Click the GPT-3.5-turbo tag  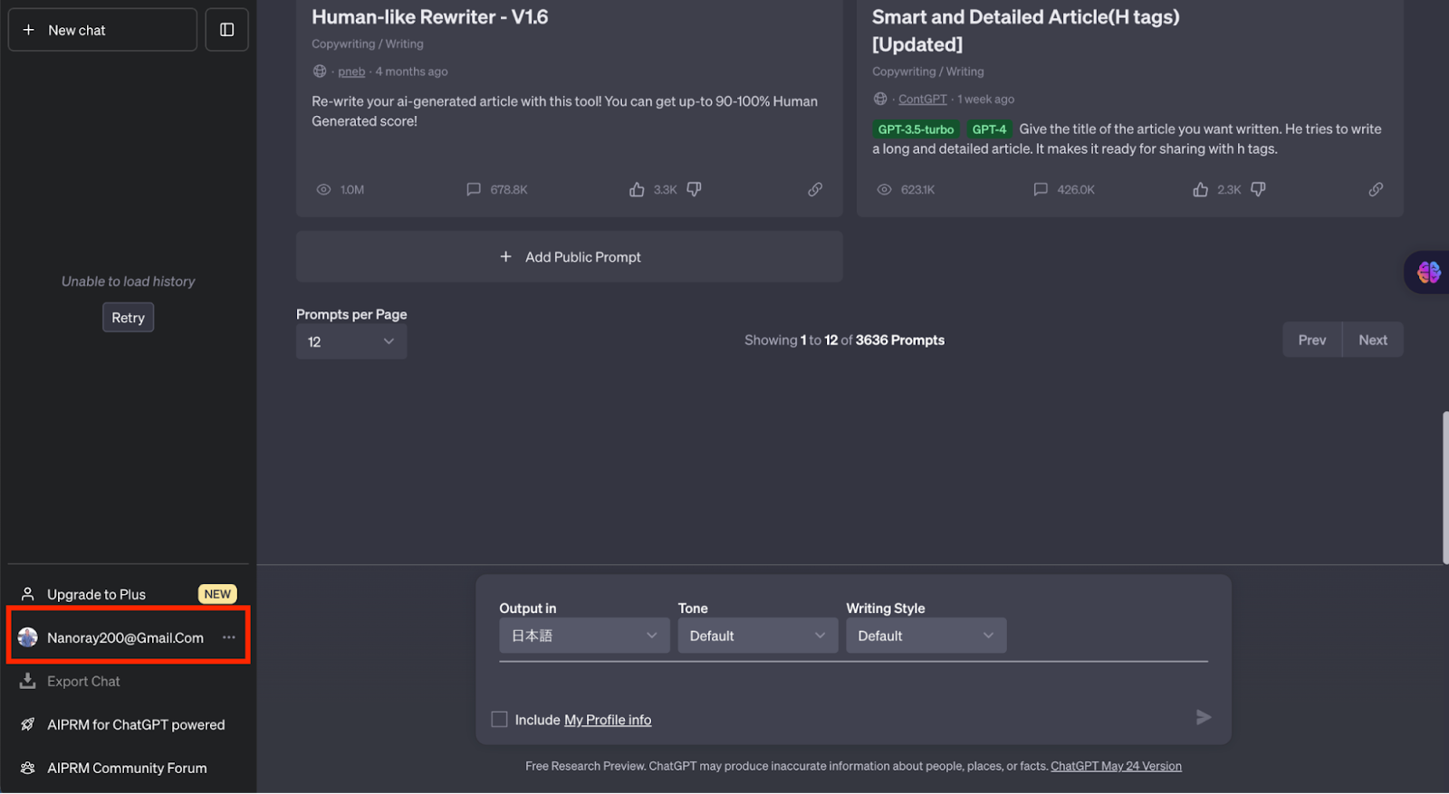pos(916,129)
